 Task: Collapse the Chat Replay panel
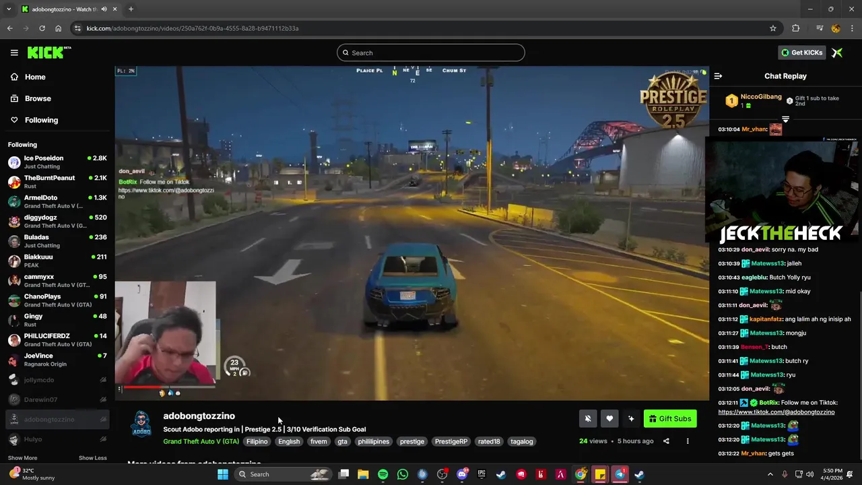718,76
